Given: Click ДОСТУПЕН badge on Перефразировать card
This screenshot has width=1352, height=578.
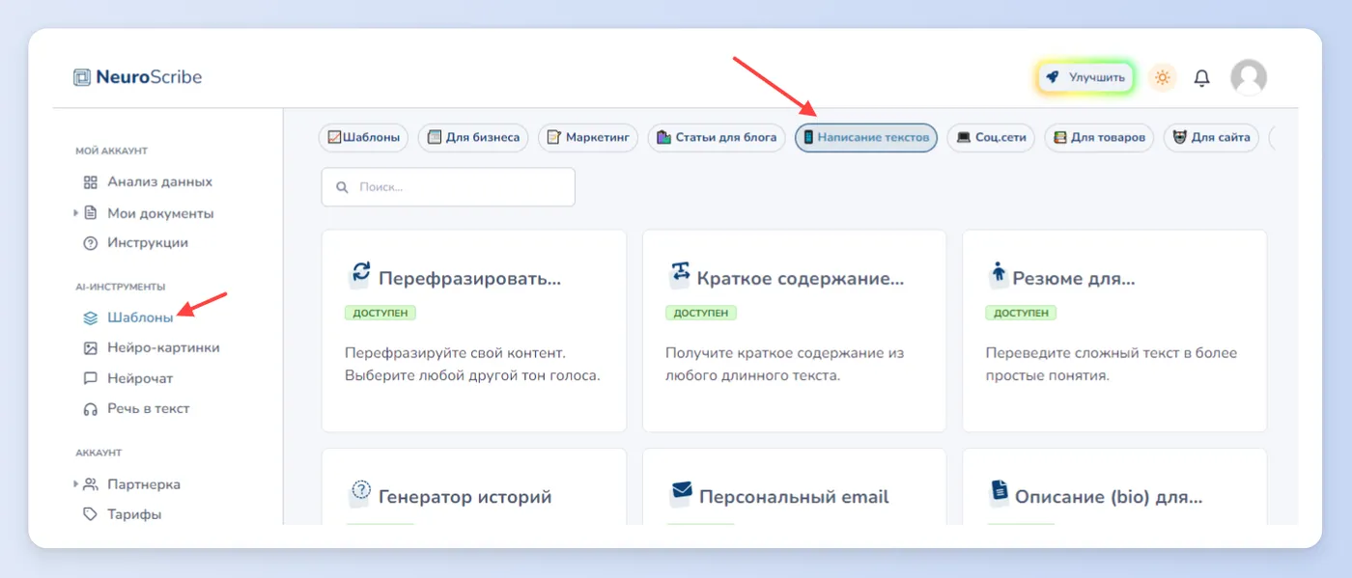Looking at the screenshot, I should tap(380, 313).
